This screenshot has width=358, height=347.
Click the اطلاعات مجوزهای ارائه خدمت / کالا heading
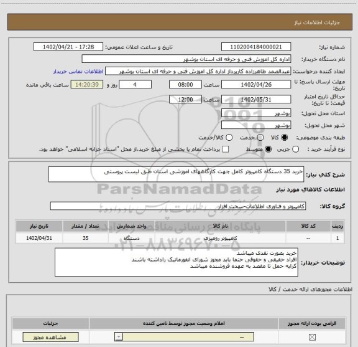pos(310,289)
